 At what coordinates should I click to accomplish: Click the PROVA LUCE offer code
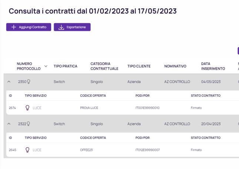[x=90, y=108]
